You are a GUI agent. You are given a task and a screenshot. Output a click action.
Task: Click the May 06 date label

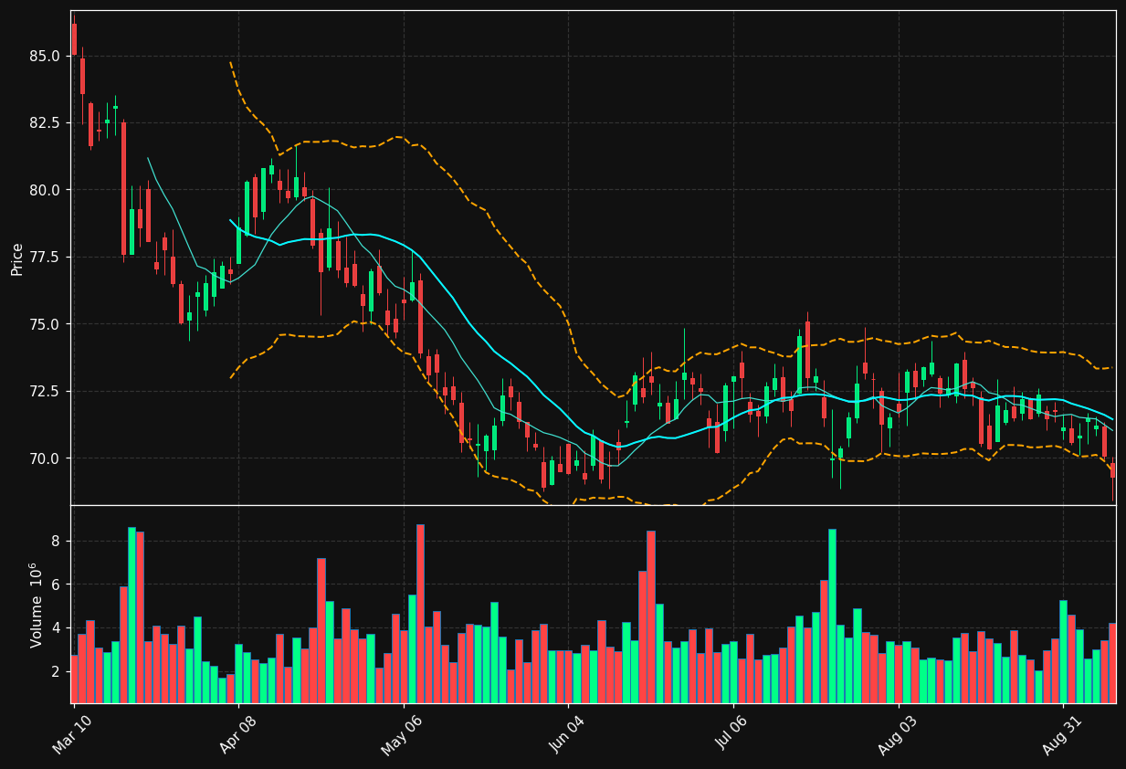tap(403, 733)
